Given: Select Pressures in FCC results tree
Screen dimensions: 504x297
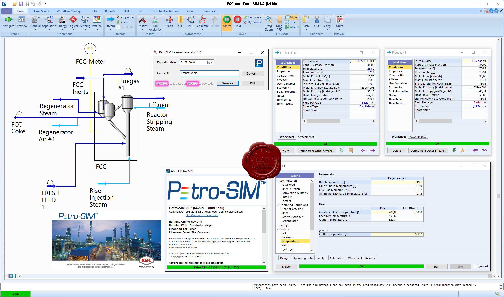Looking at the screenshot, I should [288, 237].
